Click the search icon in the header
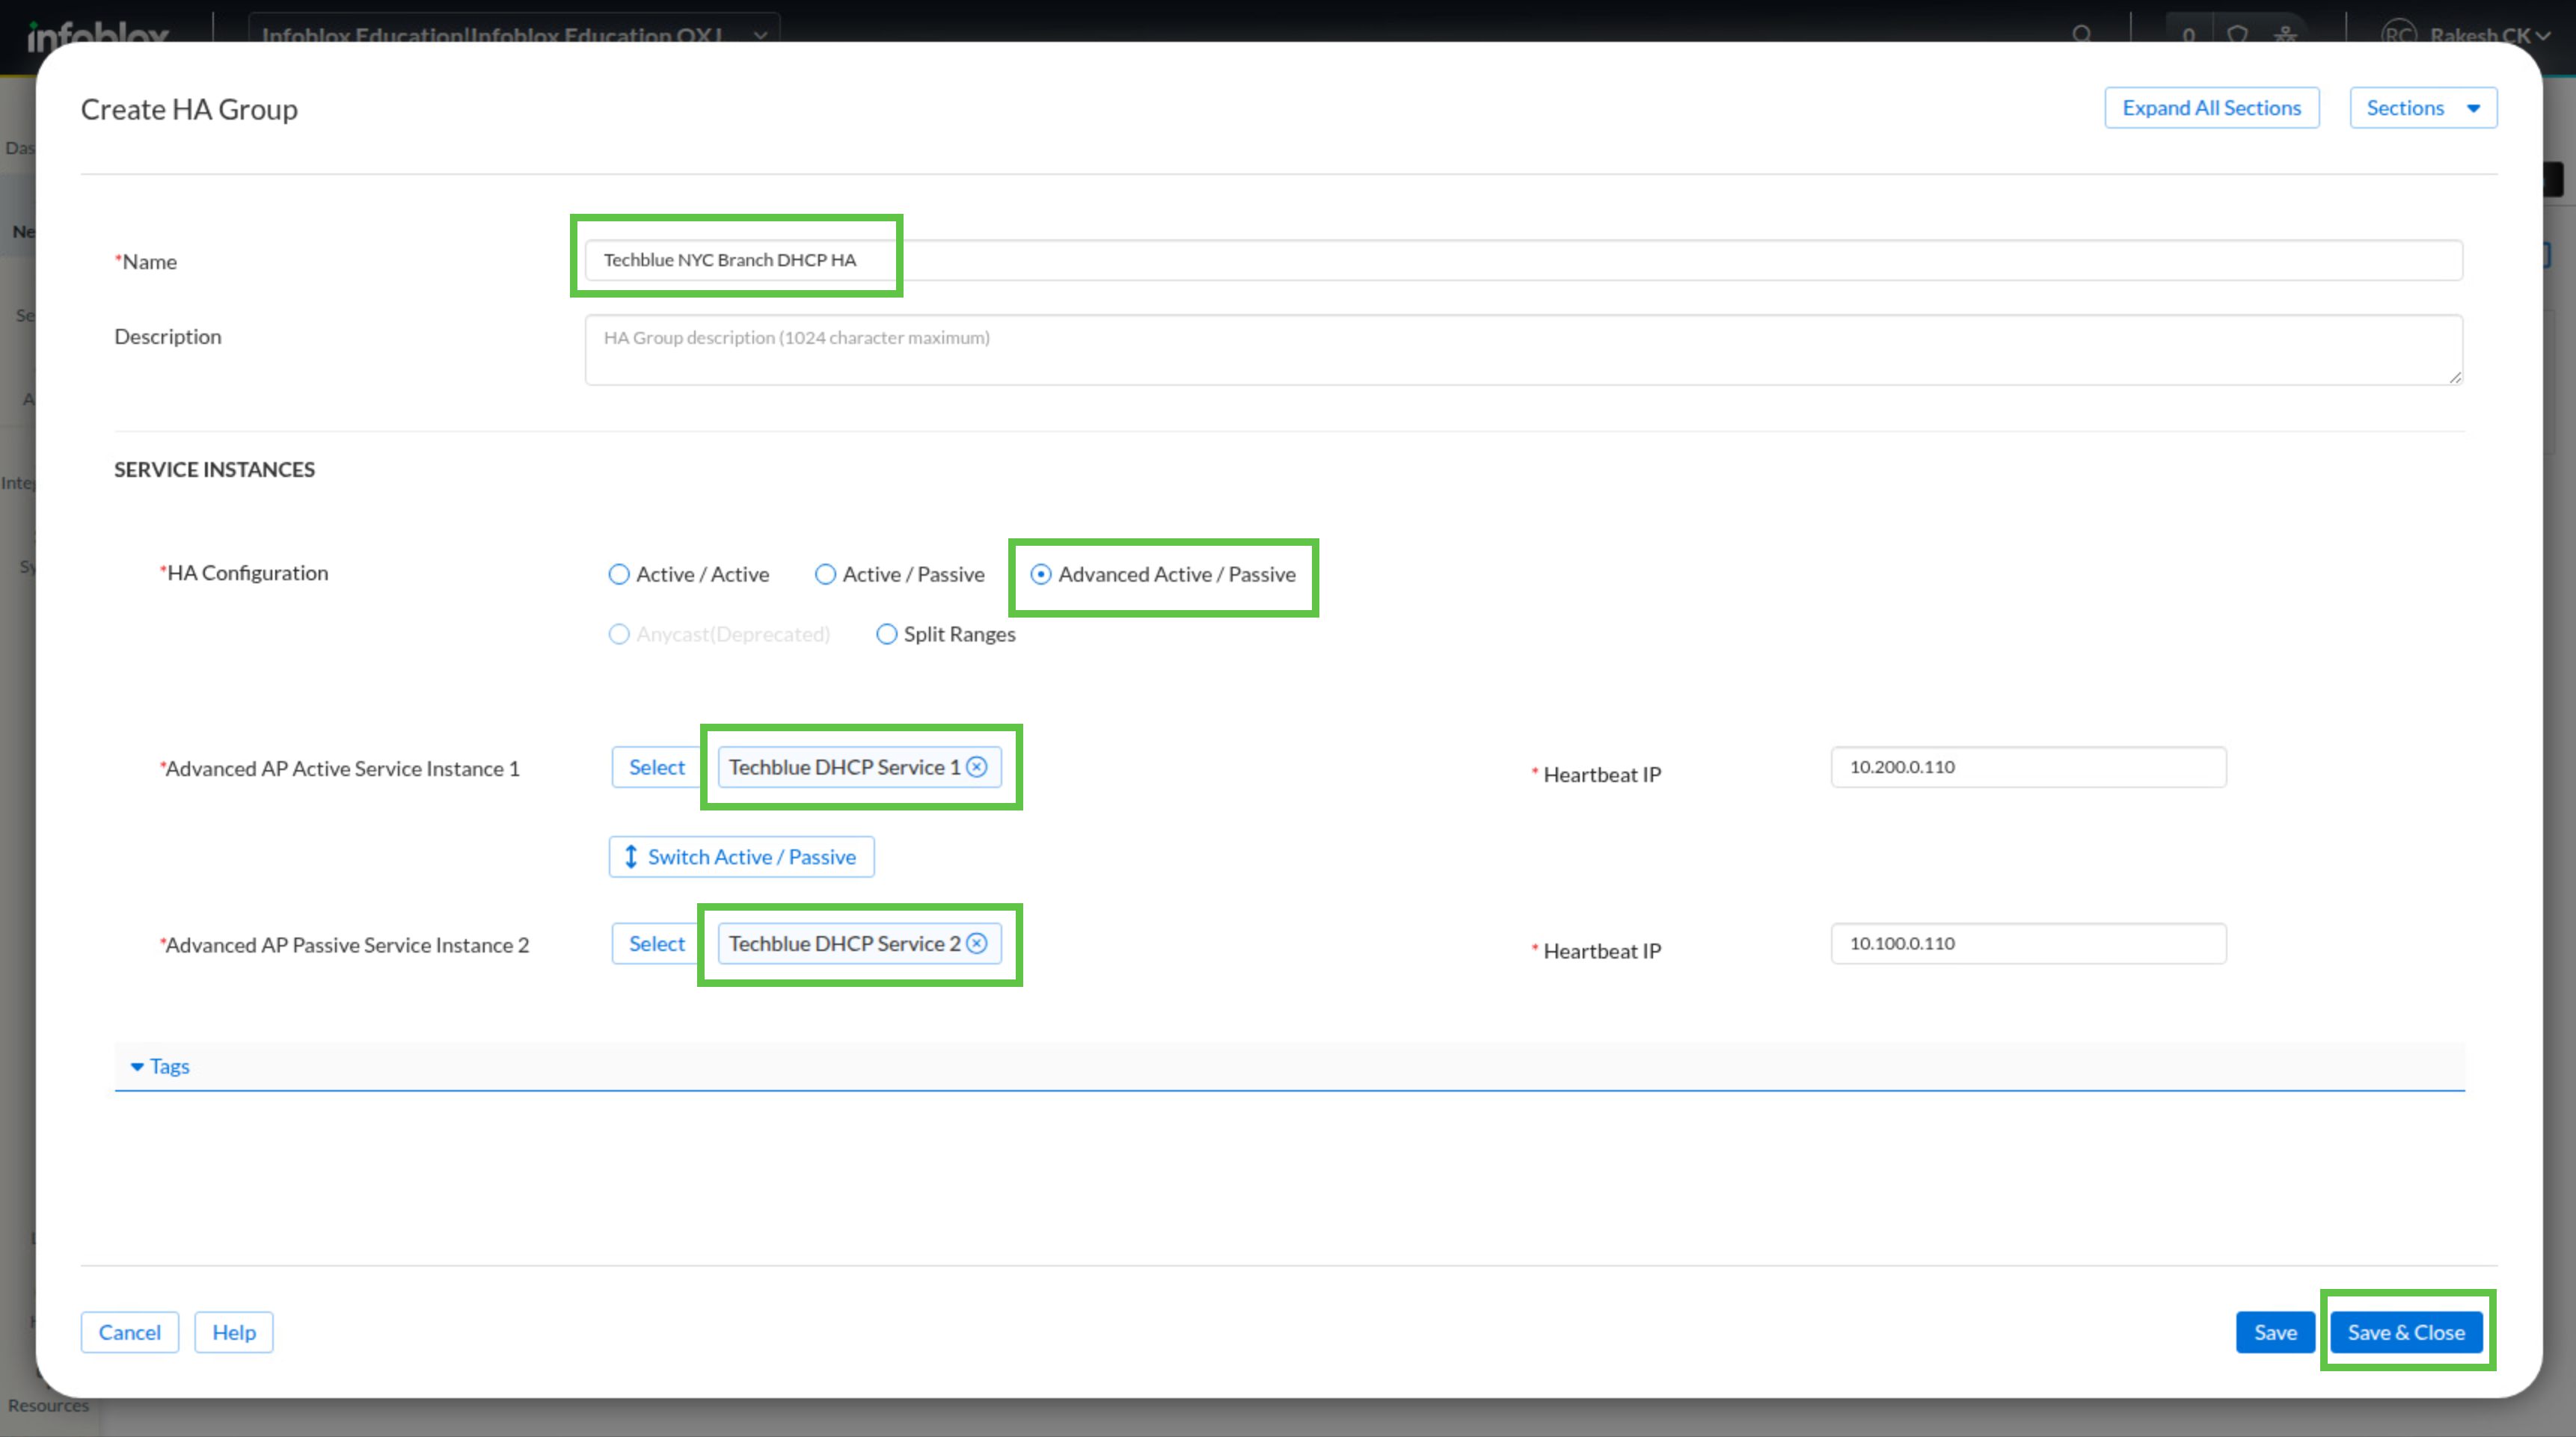Viewport: 2576px width, 1437px height. 2082,34
